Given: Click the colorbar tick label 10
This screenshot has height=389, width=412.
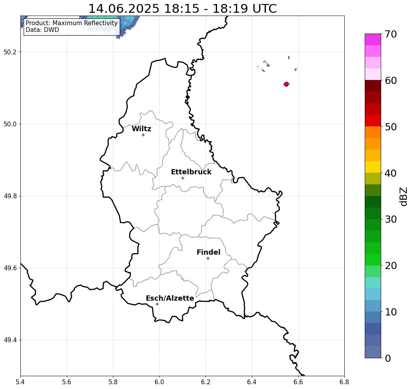Looking at the screenshot, I should [x=391, y=311].
